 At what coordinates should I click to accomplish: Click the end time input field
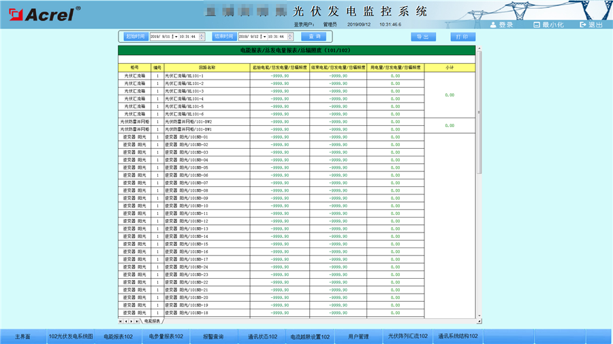tap(277, 37)
